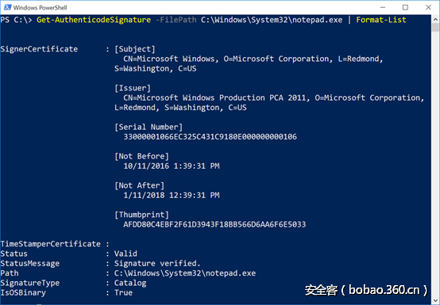Click the date 1/11/2018 12:39:31 PM
The height and width of the screenshot is (305, 440).
tap(172, 196)
